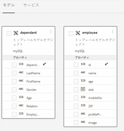Click mySQL label in dependent card
This screenshot has height=131, width=124.
(18, 51)
